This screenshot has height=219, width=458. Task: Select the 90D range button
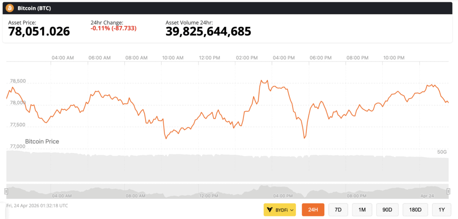coord(387,210)
